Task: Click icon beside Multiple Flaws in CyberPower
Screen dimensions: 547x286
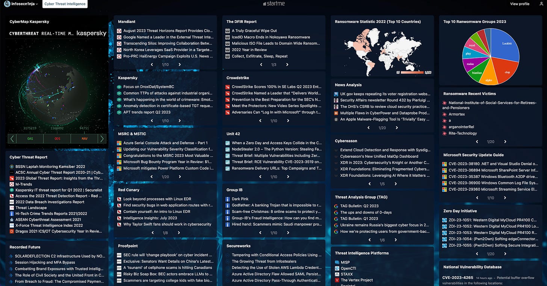Action: point(336,113)
